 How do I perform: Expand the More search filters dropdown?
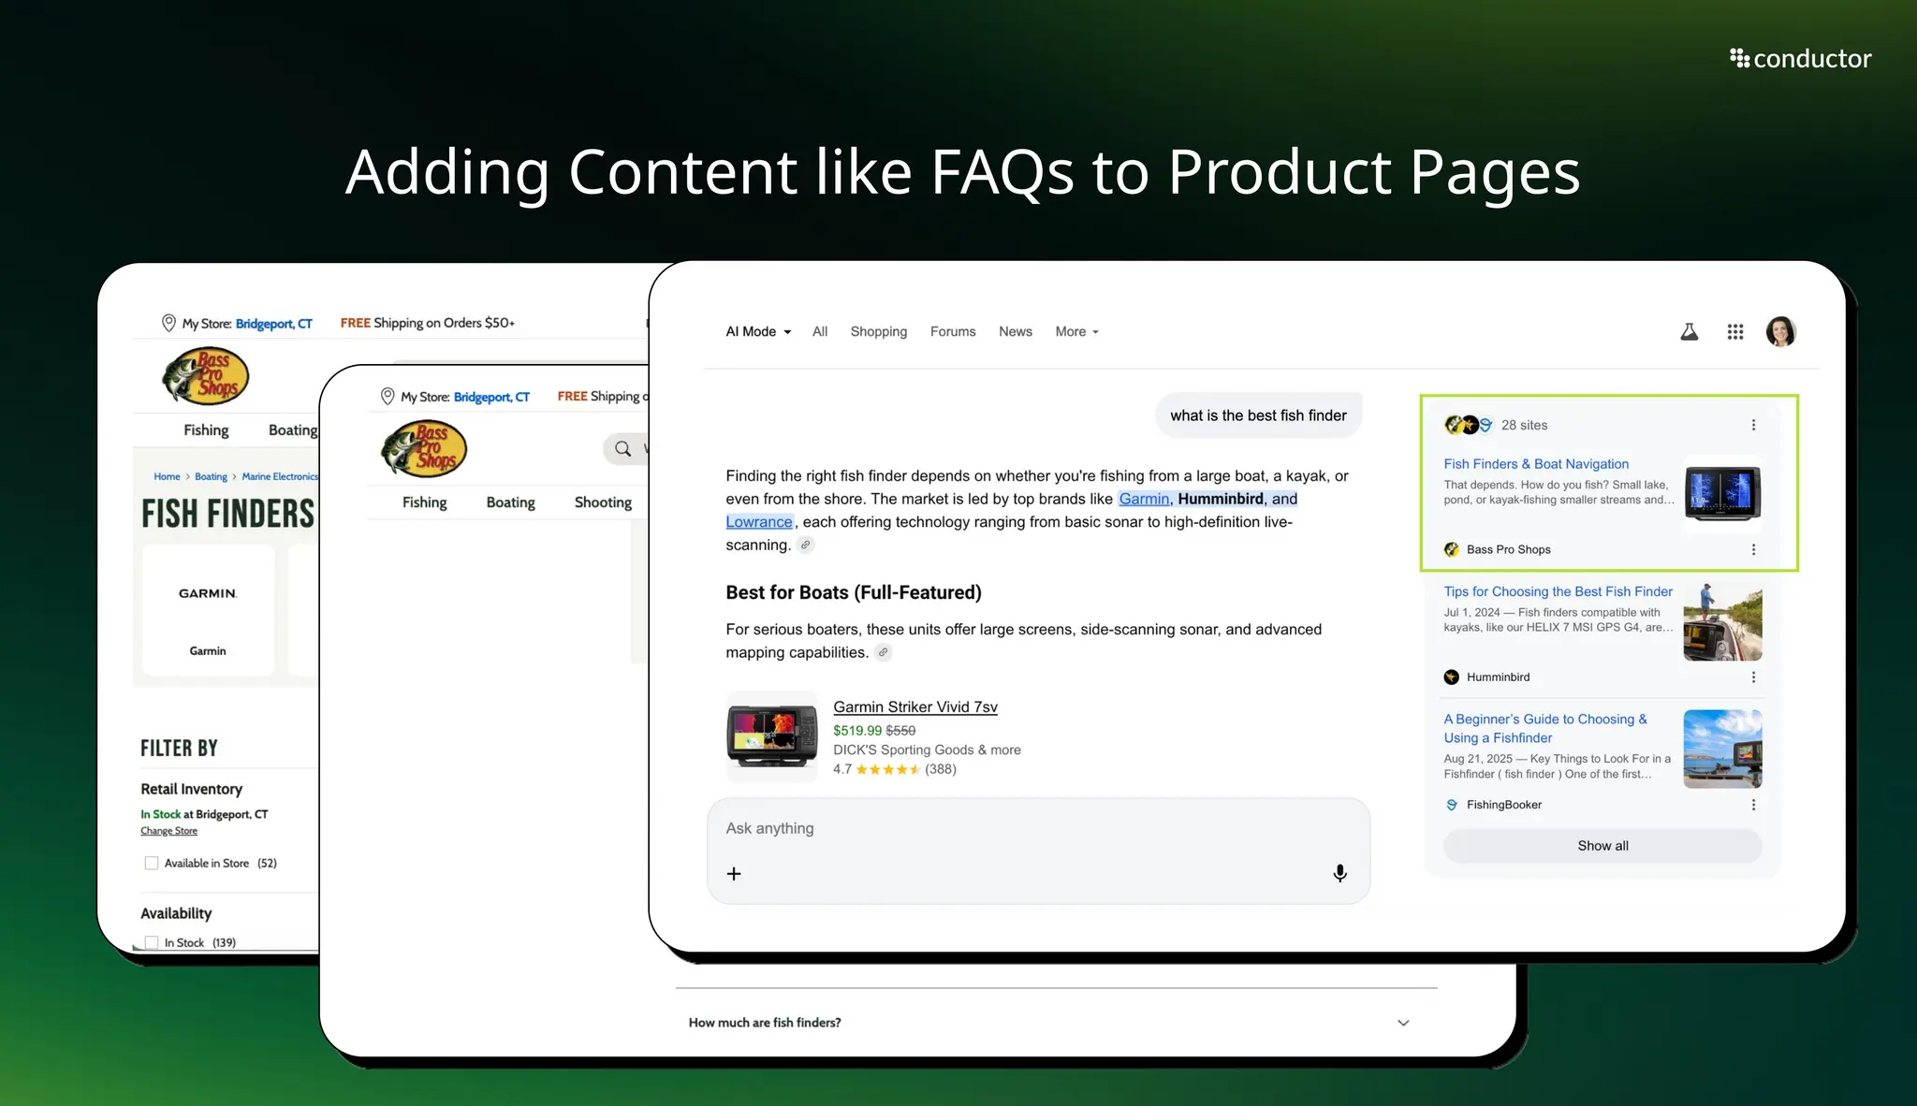[1076, 331]
